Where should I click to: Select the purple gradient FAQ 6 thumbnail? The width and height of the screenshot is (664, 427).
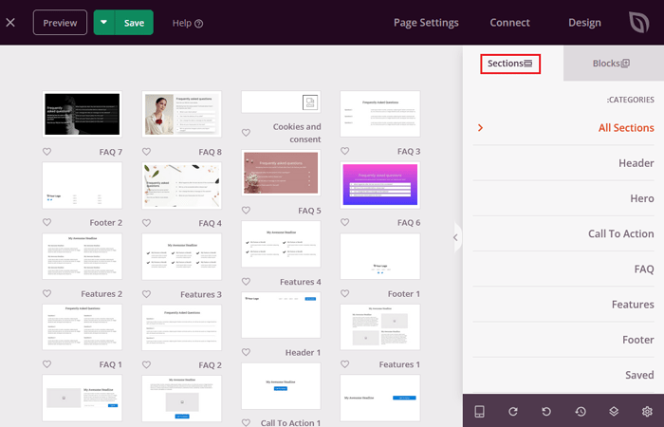pos(379,183)
